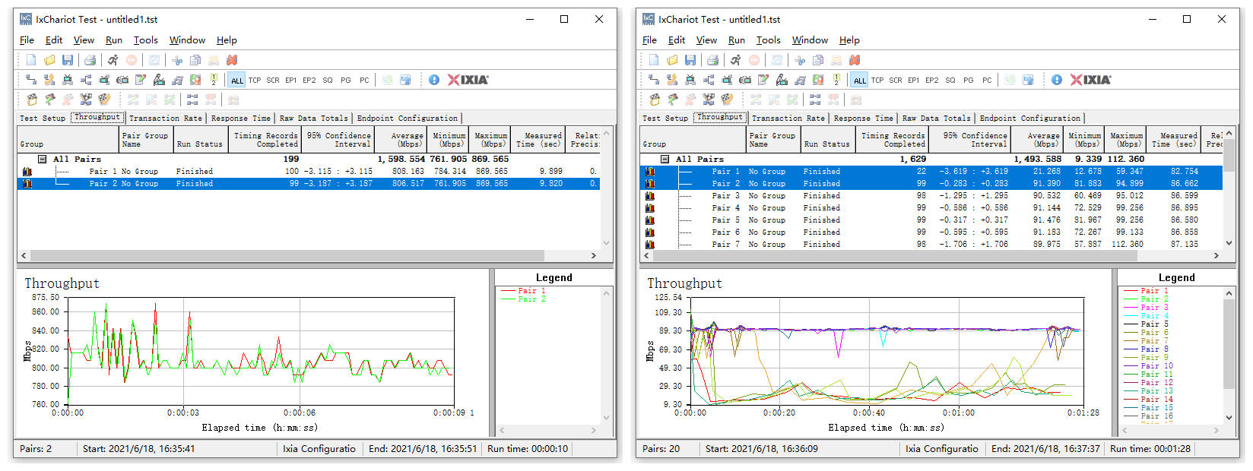Click the info icon in right window
This screenshot has height=471, width=1253.
pos(1057,80)
